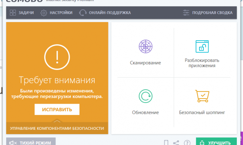Click the УЛУЧШИТЬ upgrade button
Viewport: 243px width, 145px height.
tap(217, 141)
